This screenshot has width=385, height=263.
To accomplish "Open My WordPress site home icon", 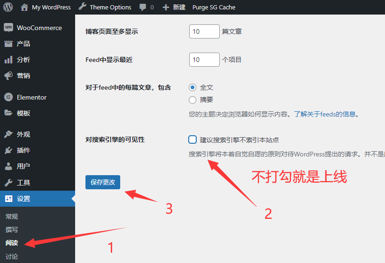I will tap(24, 7).
